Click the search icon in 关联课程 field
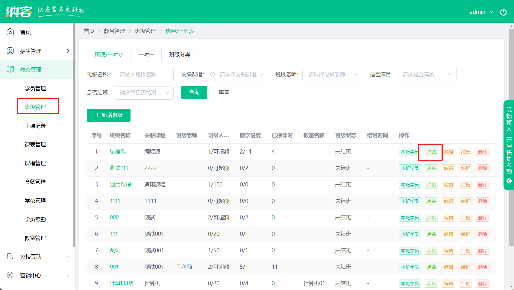Image resolution: width=514 pixels, height=290 pixels. (x=213, y=75)
